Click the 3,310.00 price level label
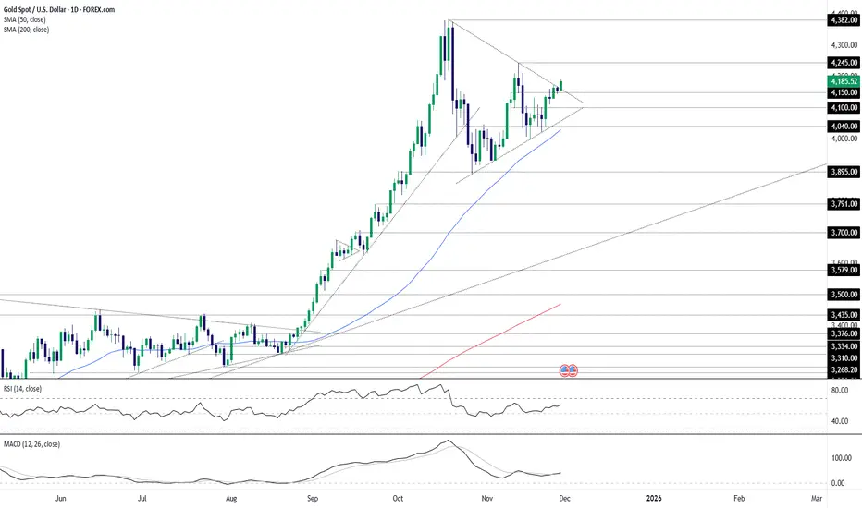The height and width of the screenshot is (508, 862). coord(844,358)
